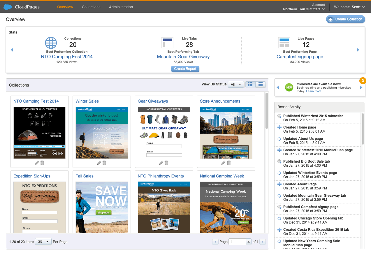
Task: Show next stats with the right arrow
Action: click(358, 50)
